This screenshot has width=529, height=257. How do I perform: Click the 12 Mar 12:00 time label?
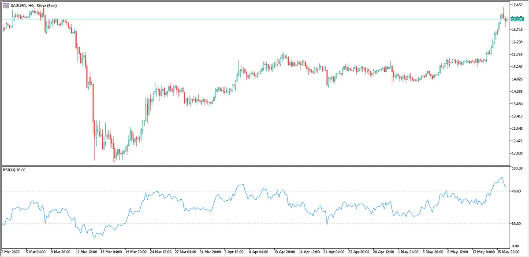tap(87, 252)
